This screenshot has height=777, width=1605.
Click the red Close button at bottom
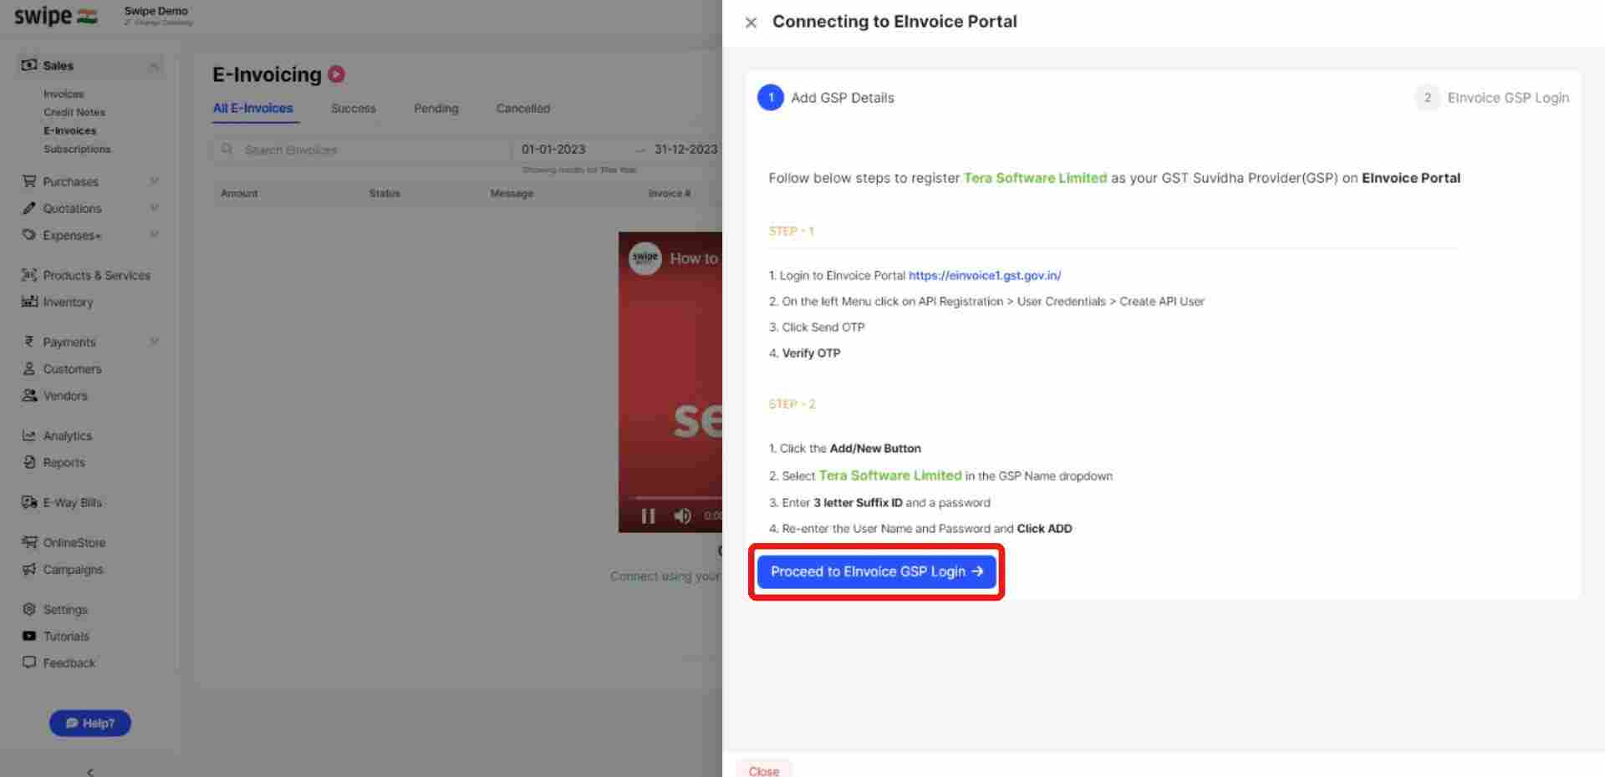(763, 770)
